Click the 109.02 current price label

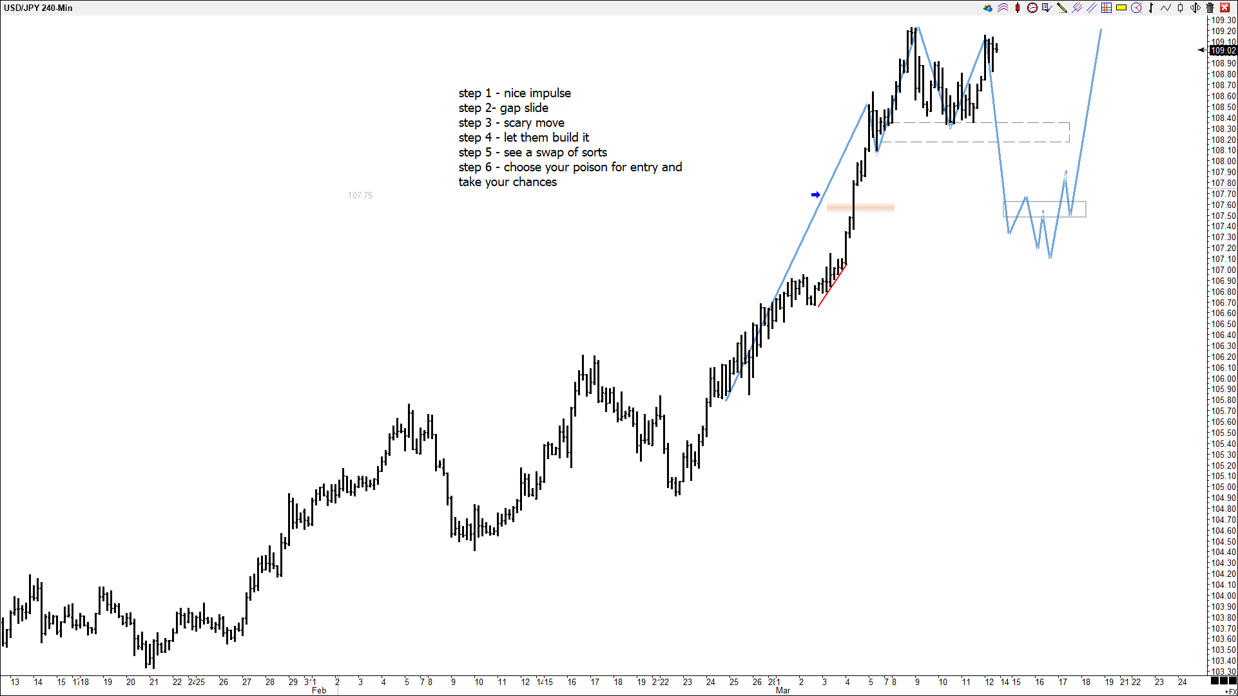pyautogui.click(x=1223, y=50)
